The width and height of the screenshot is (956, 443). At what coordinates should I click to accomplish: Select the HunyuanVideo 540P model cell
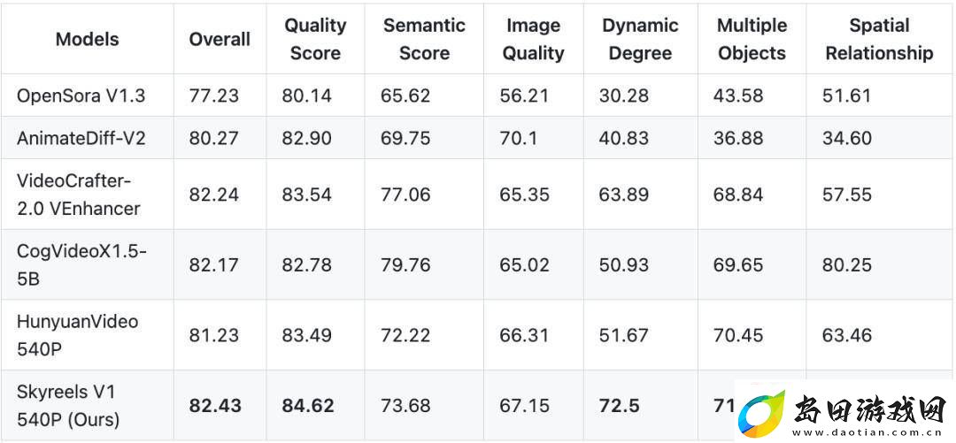[77, 335]
